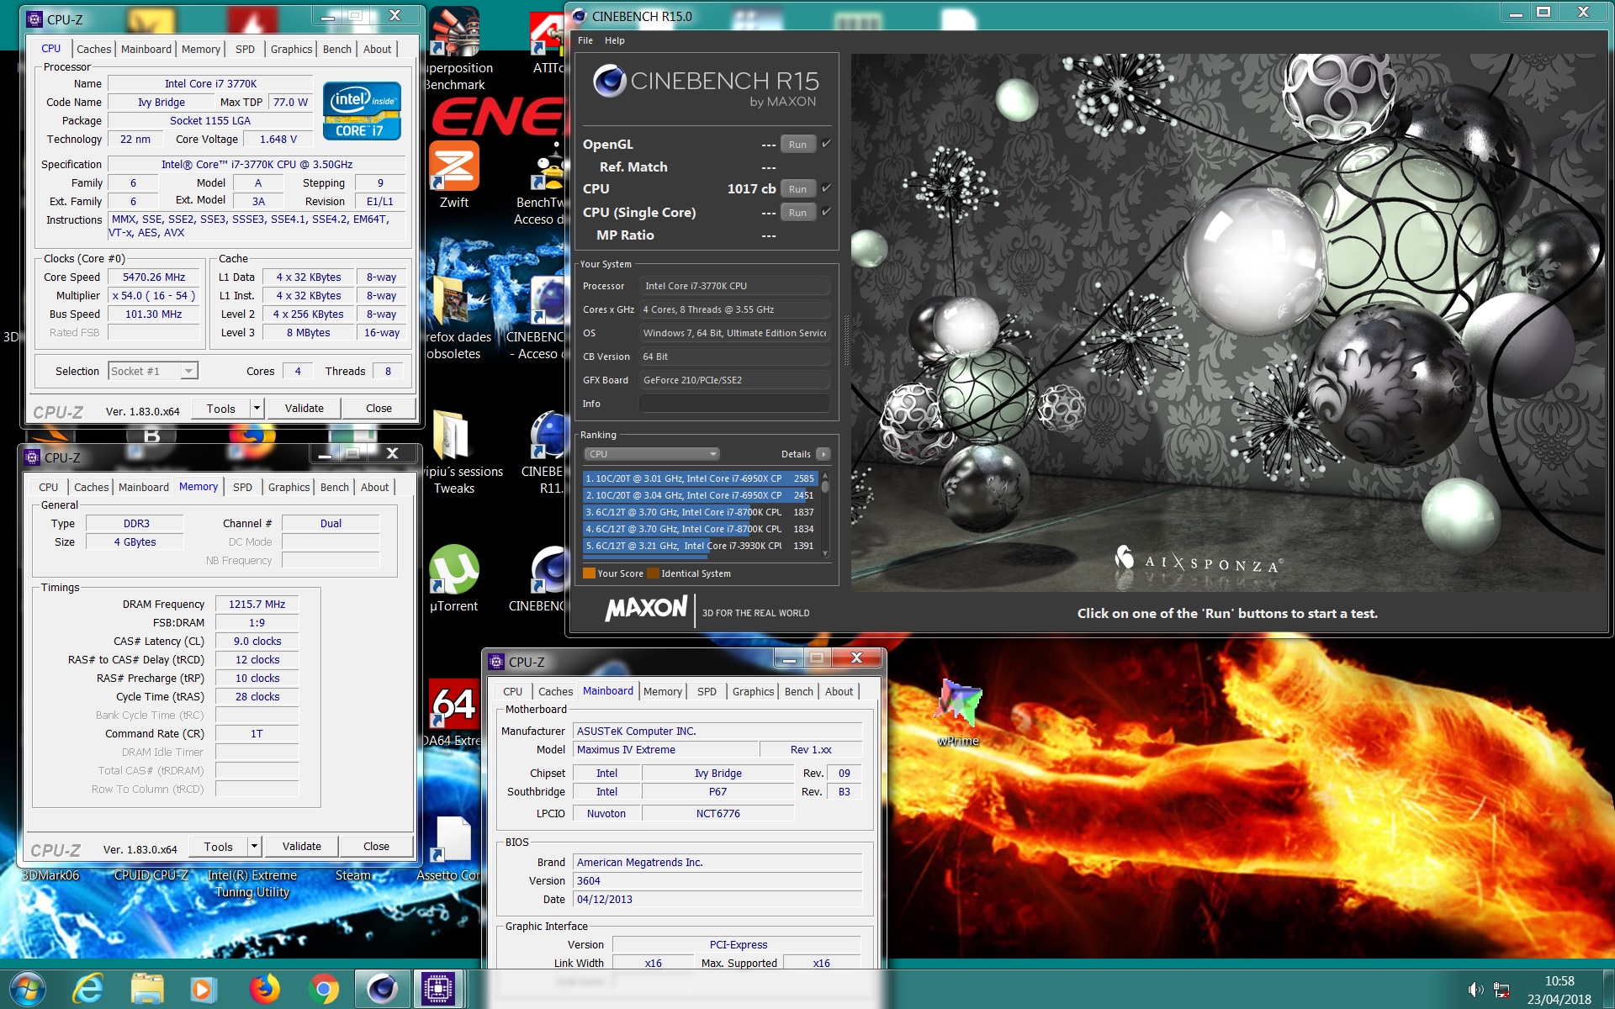
Task: Open the CPU ranking type dropdown
Action: (x=652, y=454)
